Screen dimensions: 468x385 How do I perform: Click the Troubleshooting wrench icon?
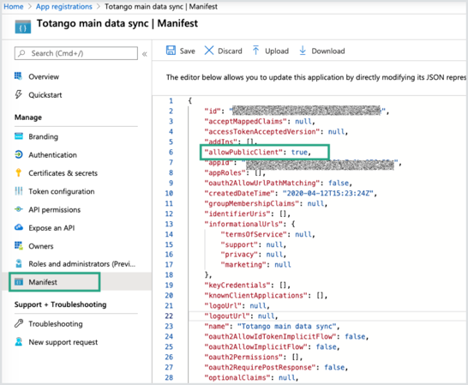19,323
